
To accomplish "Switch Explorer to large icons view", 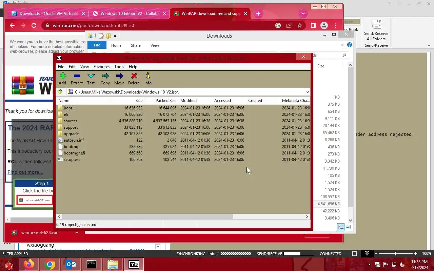I will [348, 227].
